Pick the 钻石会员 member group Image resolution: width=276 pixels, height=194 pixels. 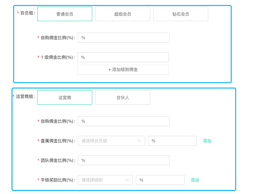(x=181, y=14)
